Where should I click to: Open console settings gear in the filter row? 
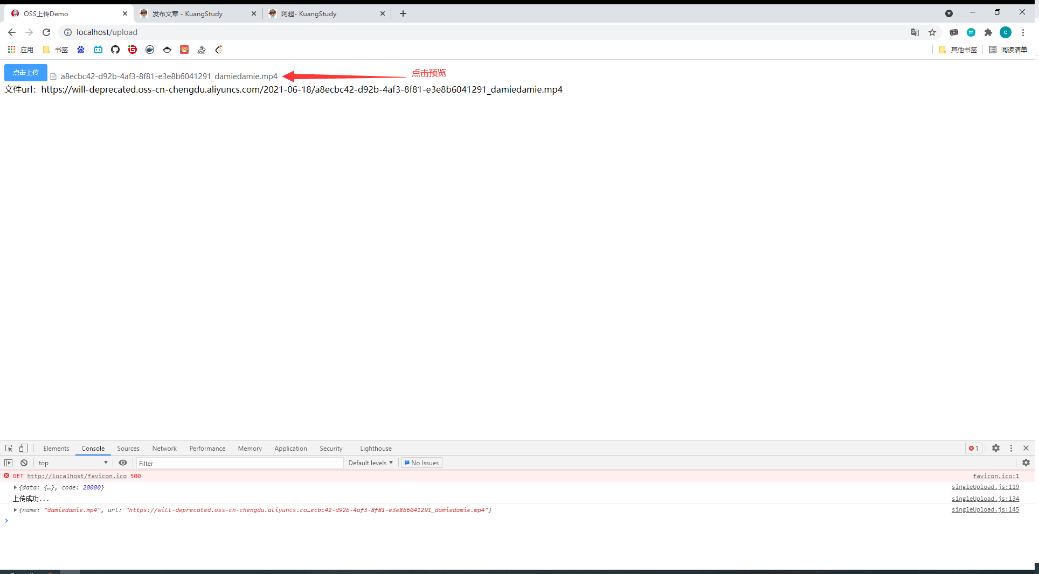tap(1026, 463)
